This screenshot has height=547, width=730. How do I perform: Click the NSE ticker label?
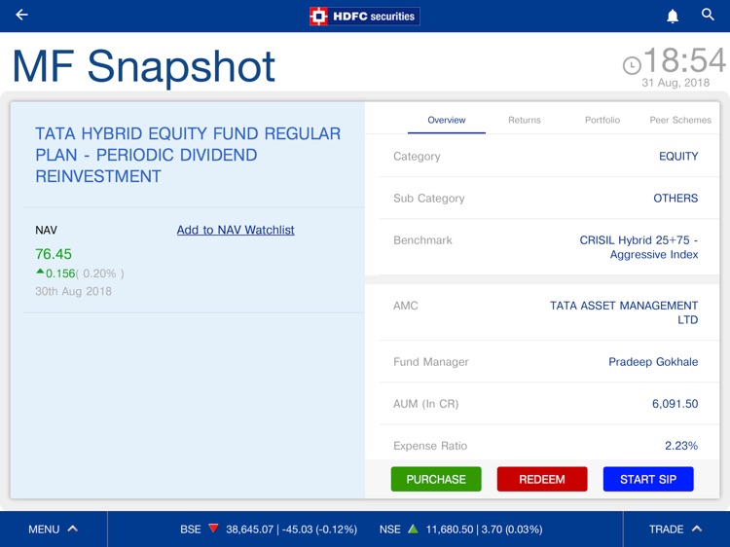coord(389,529)
